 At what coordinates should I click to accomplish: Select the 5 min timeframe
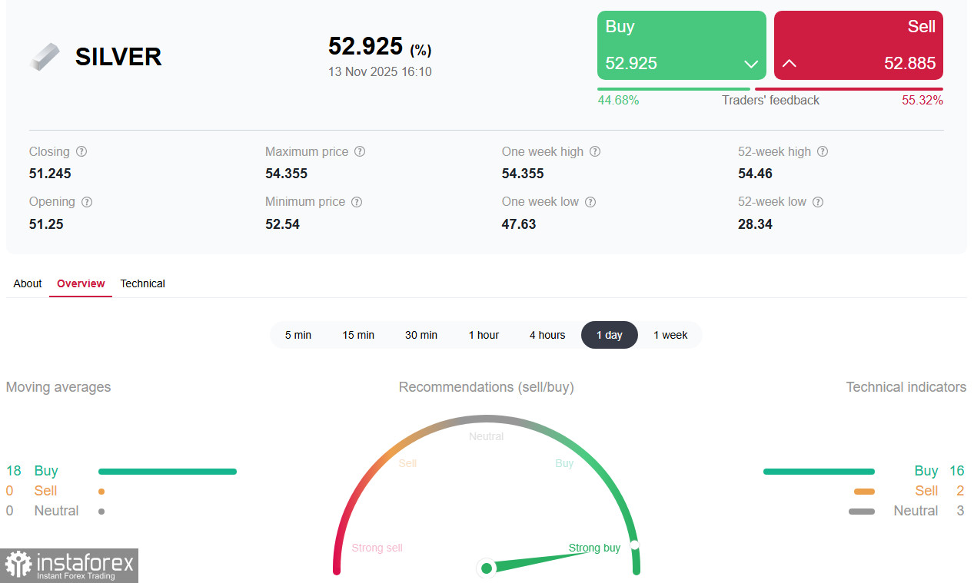(x=299, y=335)
